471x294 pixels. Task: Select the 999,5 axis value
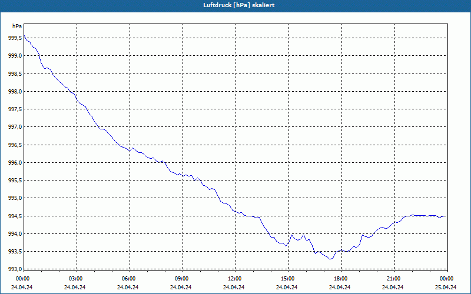(15, 38)
